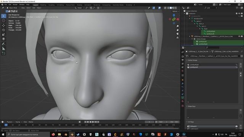Collapse the UV Maps panel
This screenshot has height=137, width=244.
pyautogui.click(x=187, y=122)
